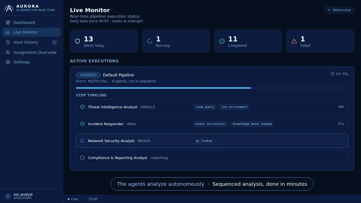Open Settings from the sidebar
The image size is (361, 203).
tap(32, 62)
